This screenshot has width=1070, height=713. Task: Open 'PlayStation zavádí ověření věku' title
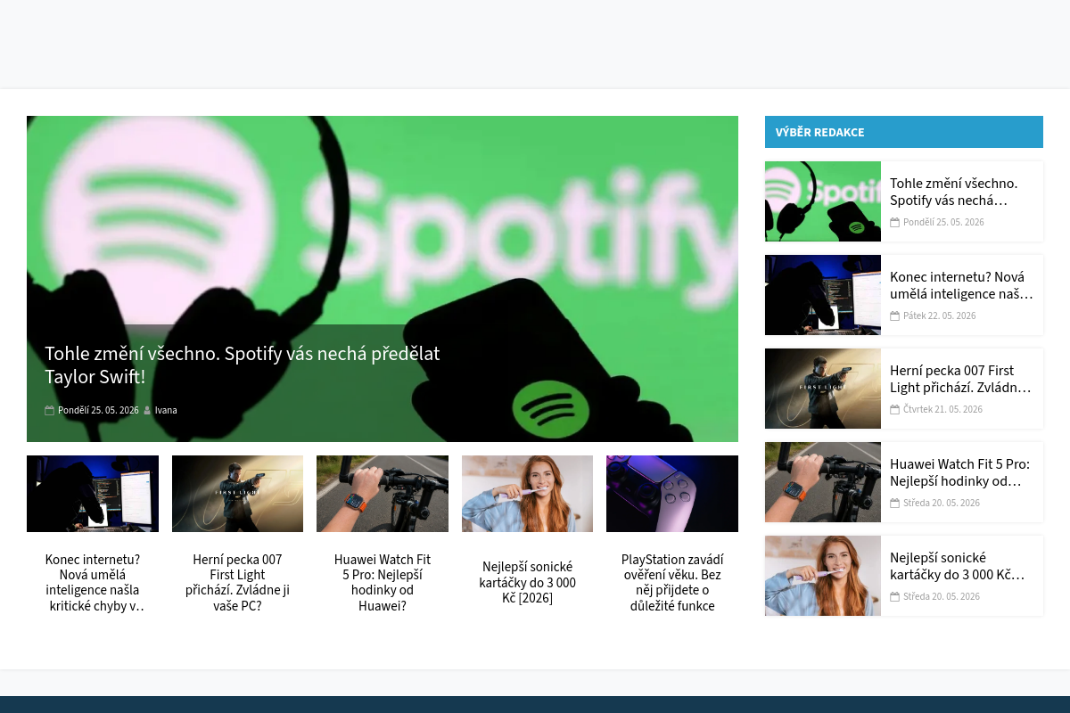pyautogui.click(x=672, y=583)
